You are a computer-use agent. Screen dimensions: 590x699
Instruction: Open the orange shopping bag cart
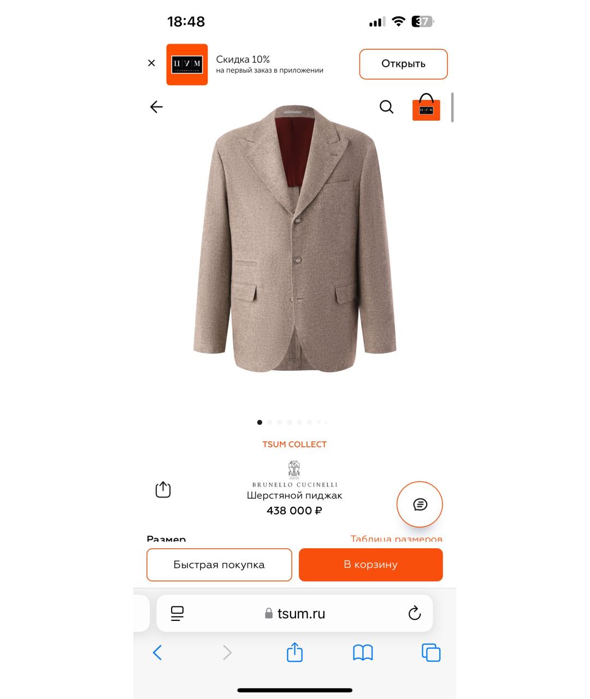tap(426, 107)
